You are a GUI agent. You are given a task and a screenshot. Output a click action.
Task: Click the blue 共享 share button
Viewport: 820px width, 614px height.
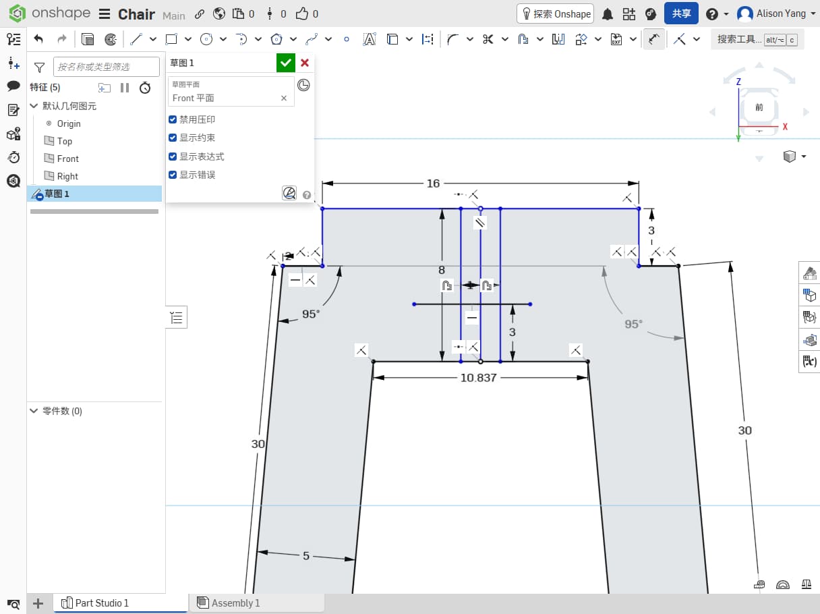pyautogui.click(x=681, y=13)
